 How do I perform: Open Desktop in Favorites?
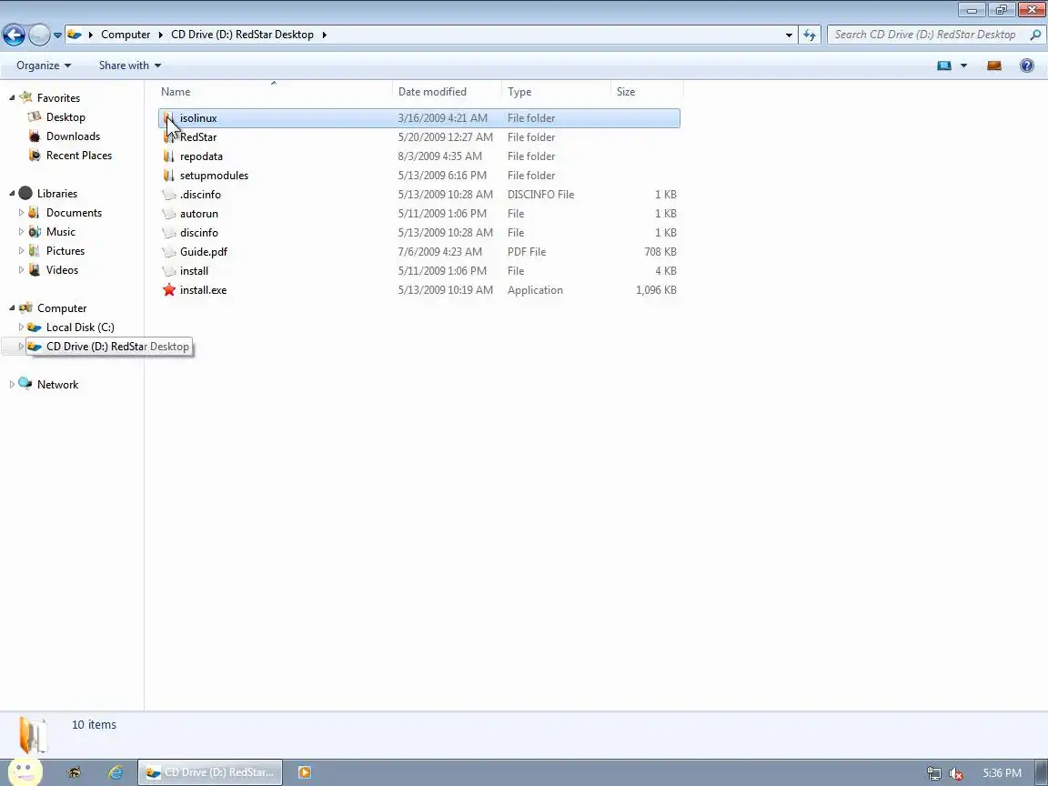tap(65, 117)
